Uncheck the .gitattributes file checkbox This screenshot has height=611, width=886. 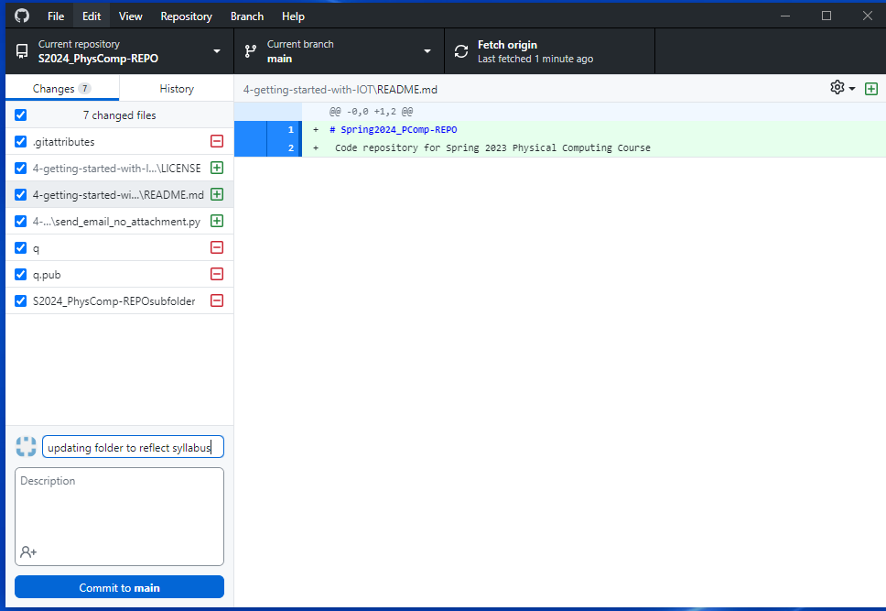[x=21, y=142]
